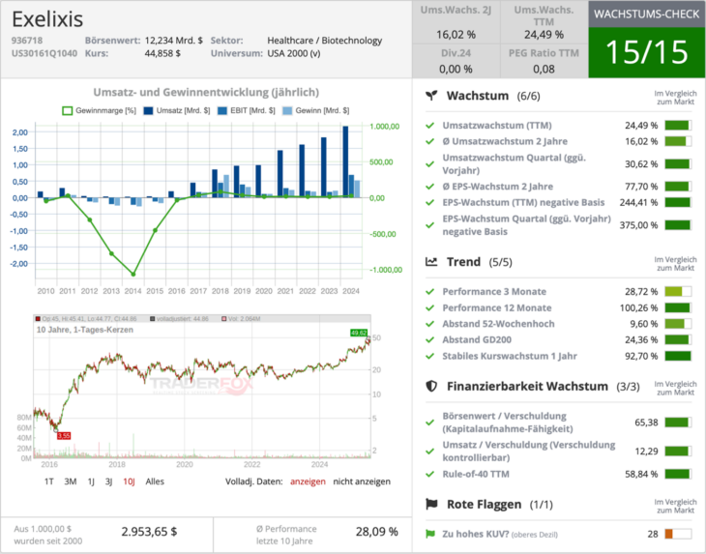This screenshot has width=706, height=554.
Task: Select the 3J chart timeframe
Action: tap(108, 481)
